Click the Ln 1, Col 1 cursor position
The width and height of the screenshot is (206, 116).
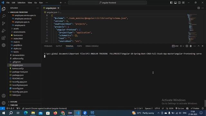[x=138, y=108]
